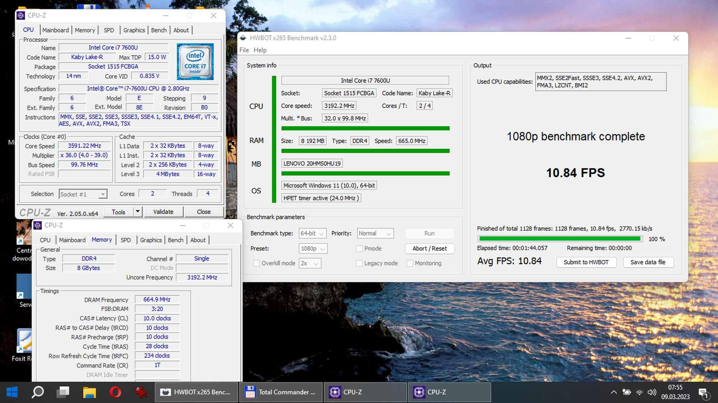Switch to first CPU-Z taskbar item
Viewport: 718px width, 403px height.
[365, 392]
